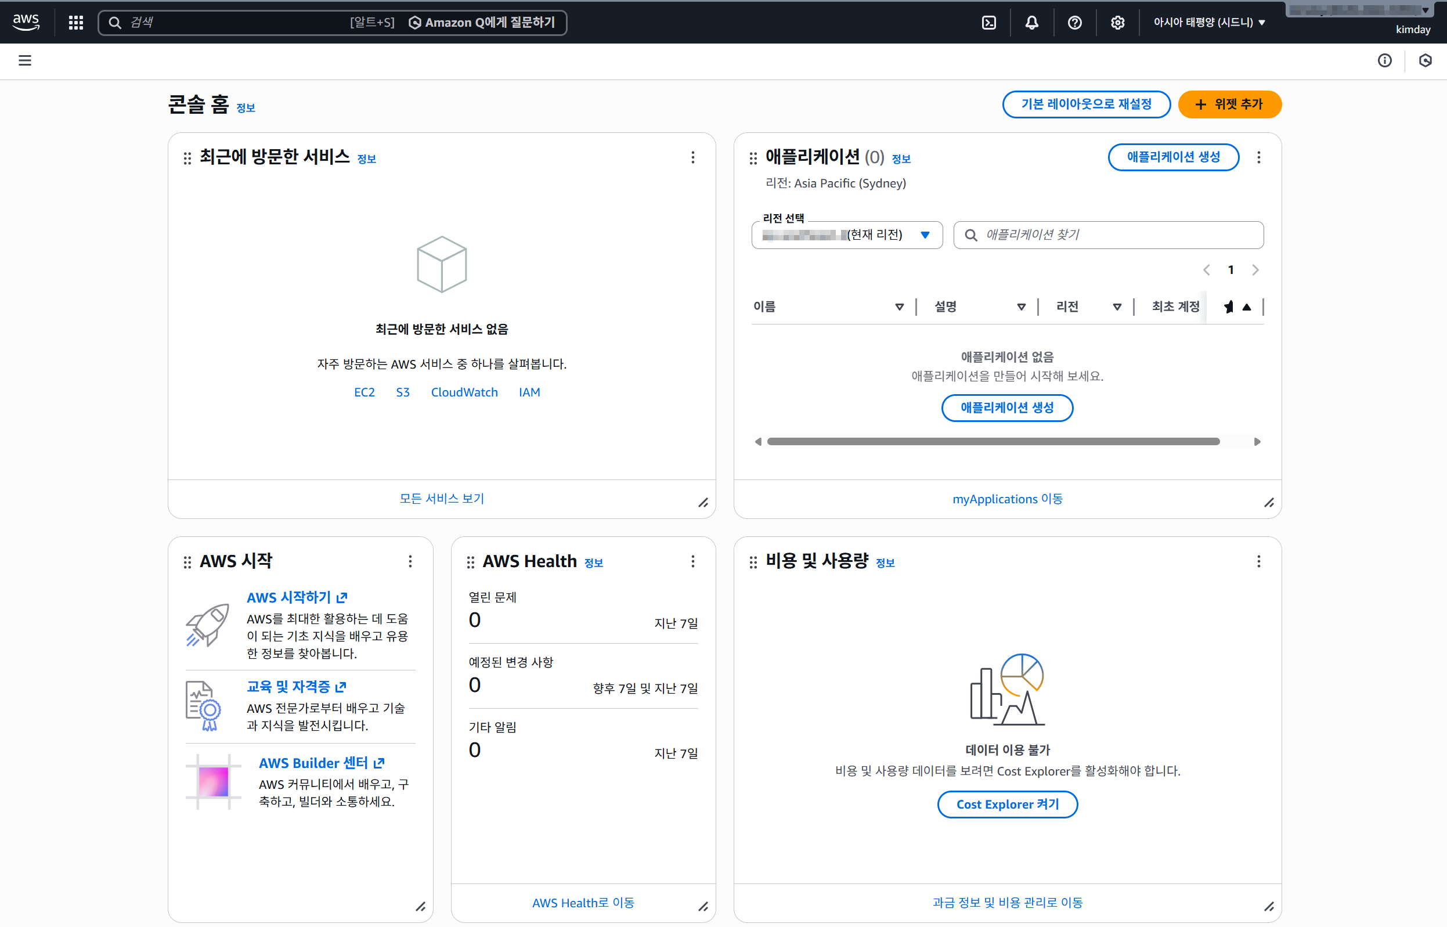The height and width of the screenshot is (927, 1447).
Task: Click lower 애플리케이션 생성 button in empty state
Action: pos(1007,408)
